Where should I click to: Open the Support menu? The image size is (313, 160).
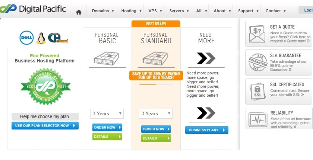click(248, 11)
